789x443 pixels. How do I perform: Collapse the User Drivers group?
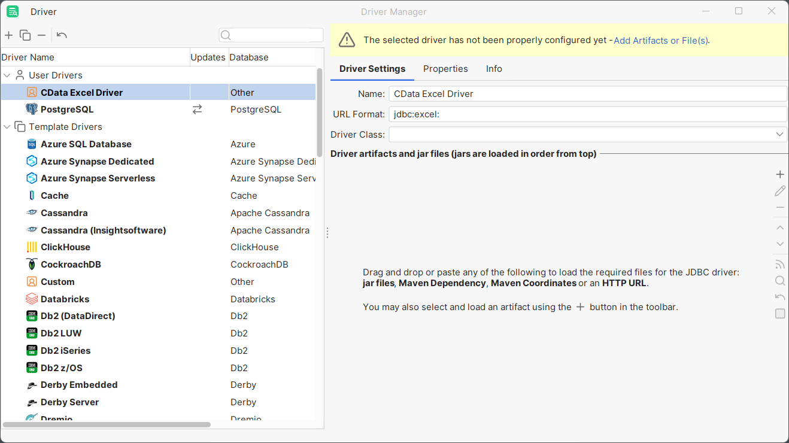7,75
